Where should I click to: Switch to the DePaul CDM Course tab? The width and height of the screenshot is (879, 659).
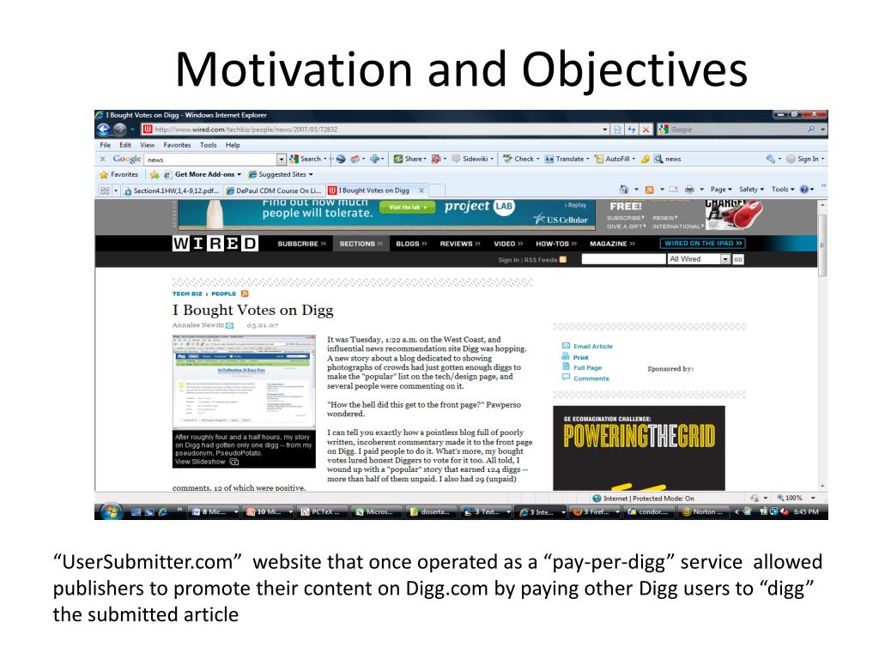tap(274, 190)
